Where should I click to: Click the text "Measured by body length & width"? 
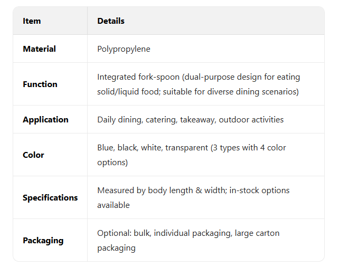click(160, 190)
